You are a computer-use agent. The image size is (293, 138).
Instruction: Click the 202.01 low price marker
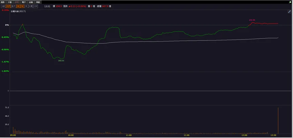pos(61,61)
